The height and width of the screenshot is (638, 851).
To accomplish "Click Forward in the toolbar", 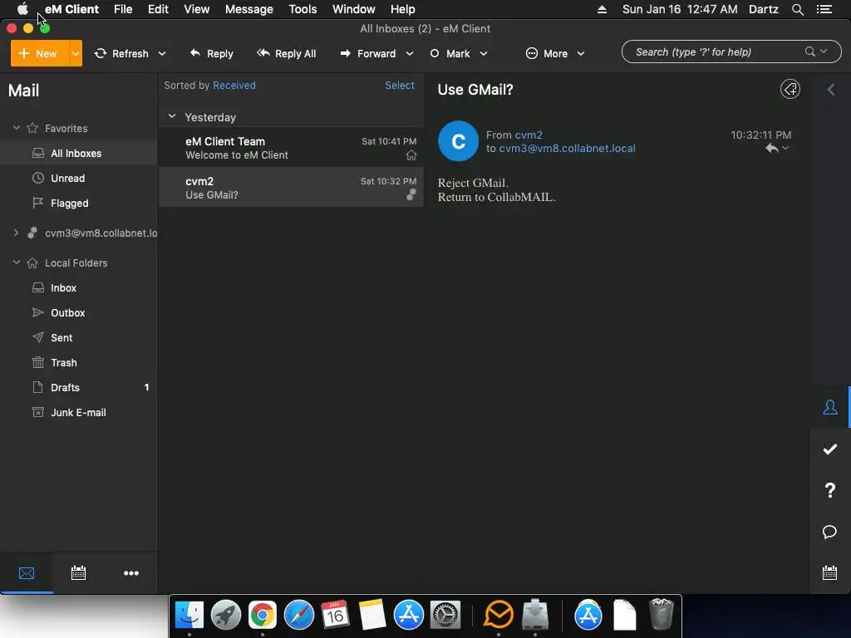I will pos(368,53).
